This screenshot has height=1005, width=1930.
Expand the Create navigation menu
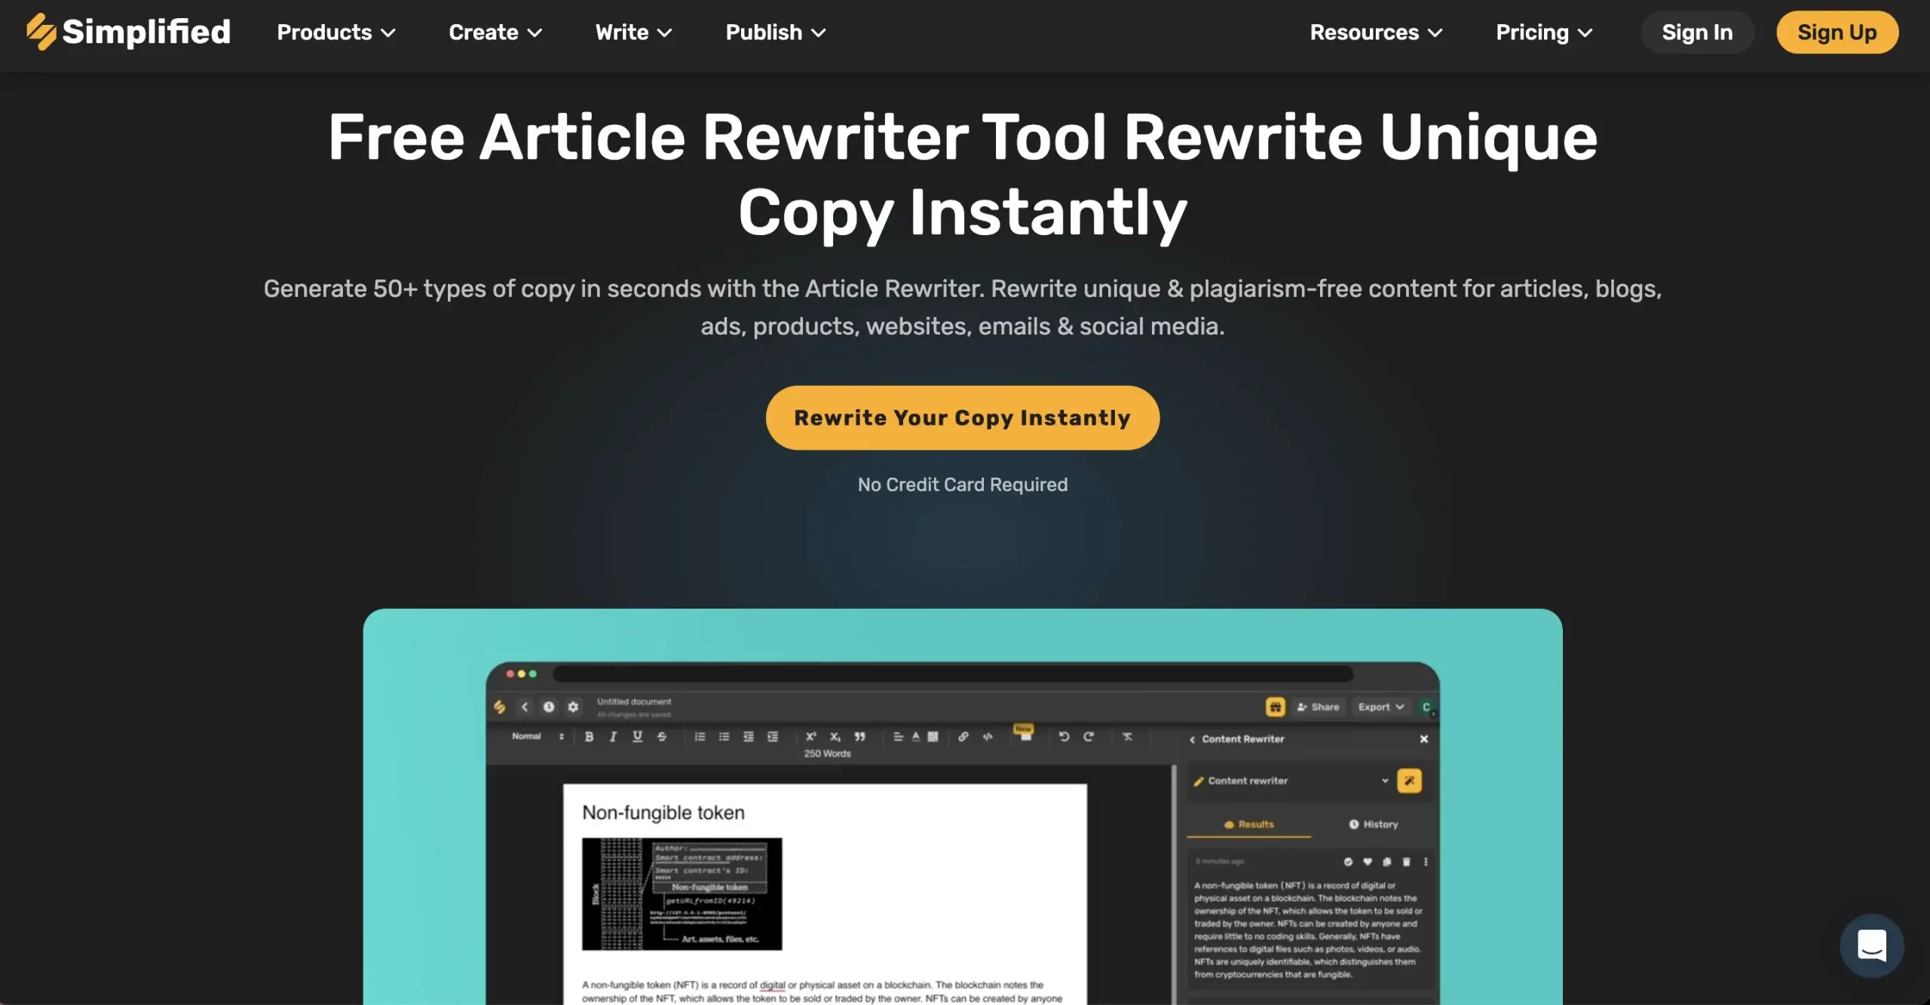495,32
